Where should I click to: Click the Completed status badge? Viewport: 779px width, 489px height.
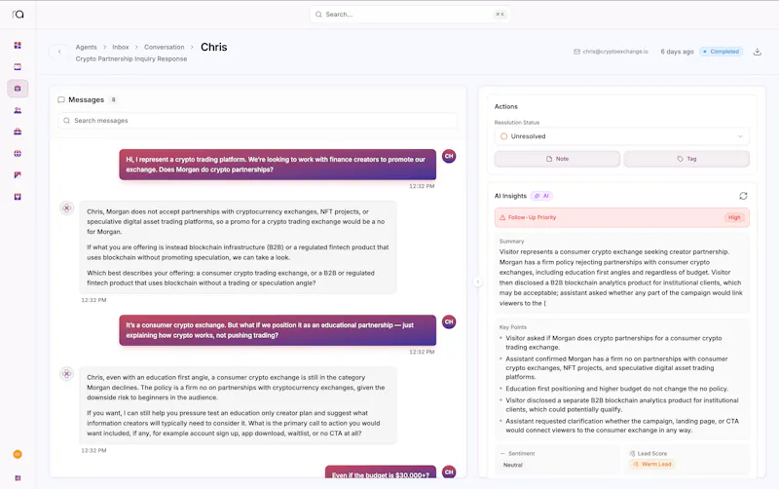(x=721, y=52)
